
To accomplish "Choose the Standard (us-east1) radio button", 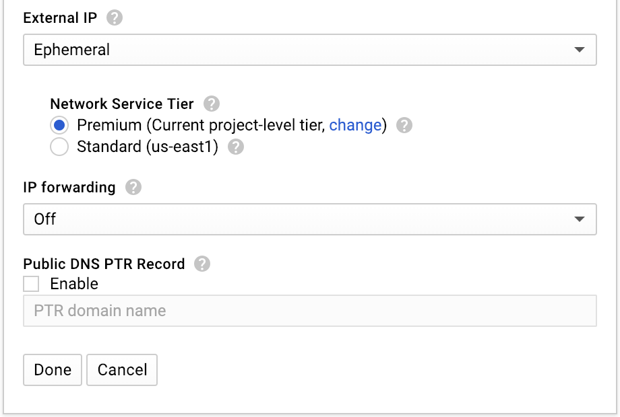I will coord(59,147).
